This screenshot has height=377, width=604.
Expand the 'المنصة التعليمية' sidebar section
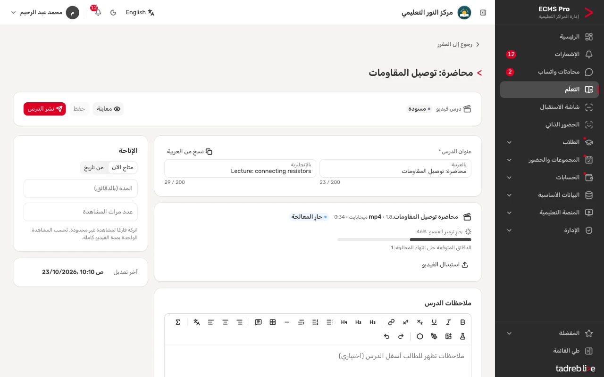(549, 213)
